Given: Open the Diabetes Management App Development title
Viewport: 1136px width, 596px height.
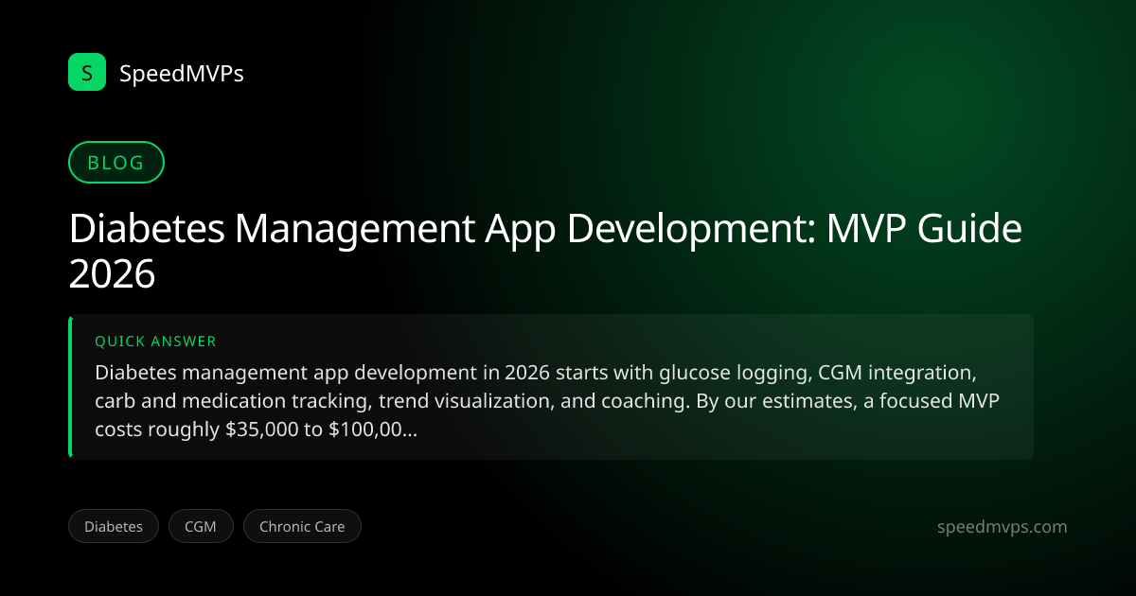Looking at the screenshot, I should 545,252.
